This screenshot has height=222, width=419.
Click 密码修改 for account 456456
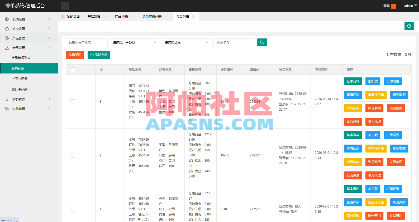click(x=353, y=216)
